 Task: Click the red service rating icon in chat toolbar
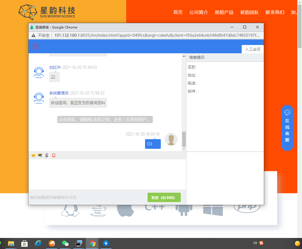53,155
